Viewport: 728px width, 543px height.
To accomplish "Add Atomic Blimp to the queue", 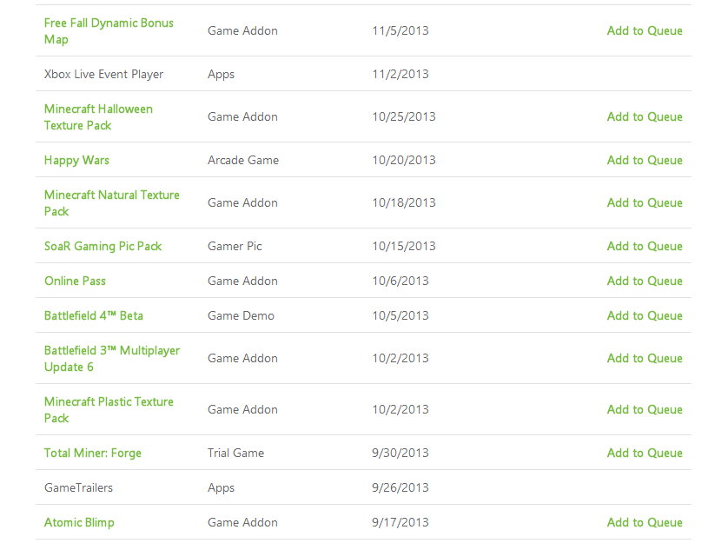I will pos(645,522).
